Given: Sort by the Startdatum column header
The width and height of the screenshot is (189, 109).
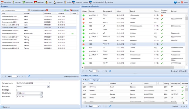Looking at the screenshot, I should (x=50, y=14).
